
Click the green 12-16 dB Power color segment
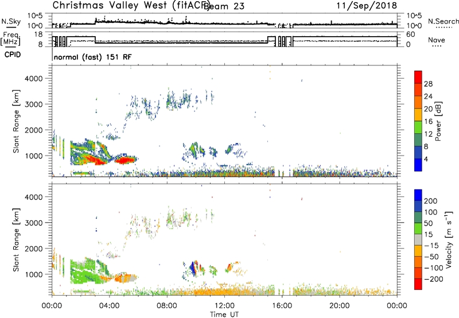418,127
